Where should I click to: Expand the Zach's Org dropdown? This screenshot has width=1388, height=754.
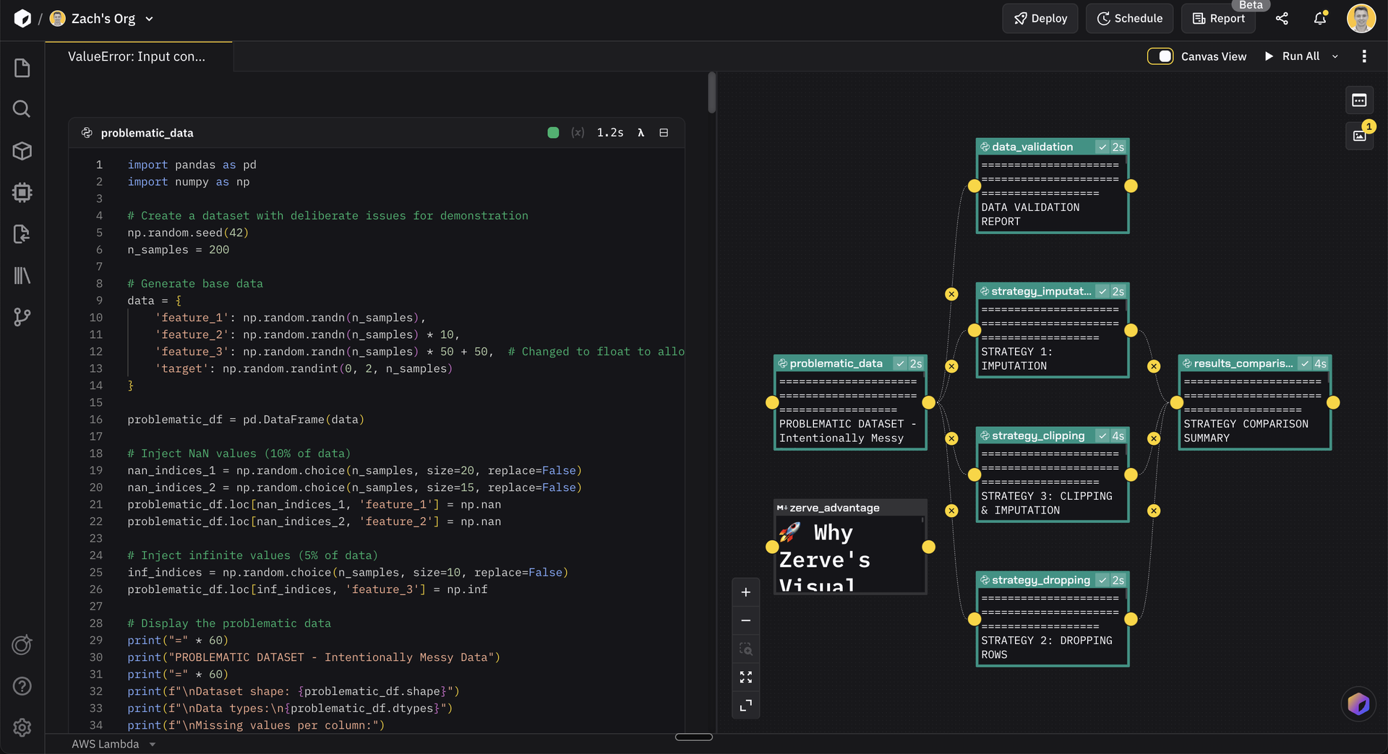coord(149,19)
